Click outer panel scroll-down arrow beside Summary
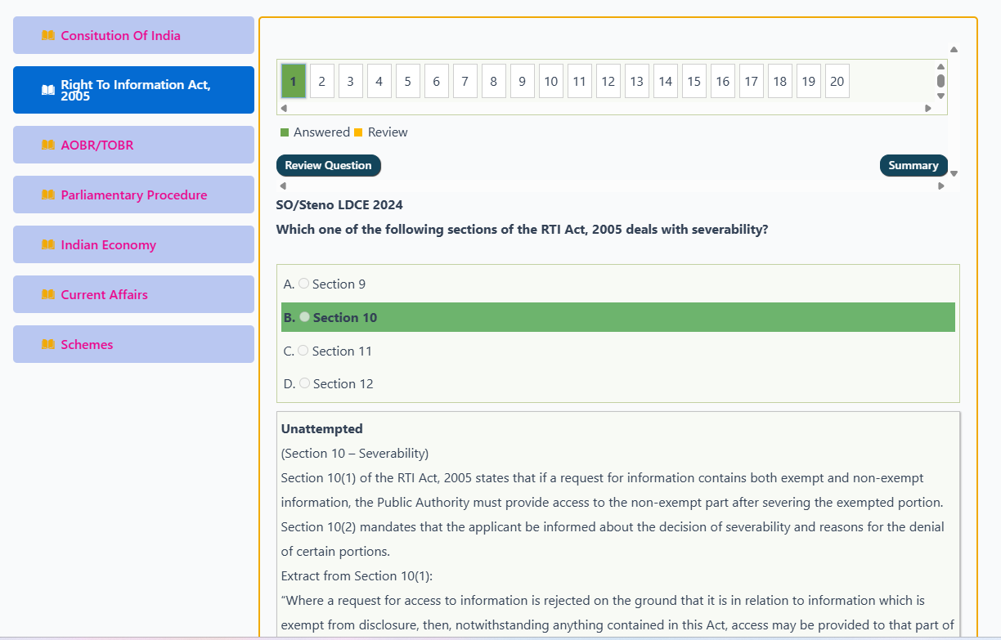Viewport: 1001px width, 640px height. coord(954,173)
